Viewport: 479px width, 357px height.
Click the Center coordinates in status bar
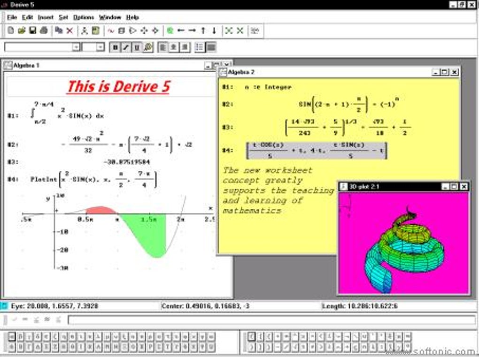(205, 306)
